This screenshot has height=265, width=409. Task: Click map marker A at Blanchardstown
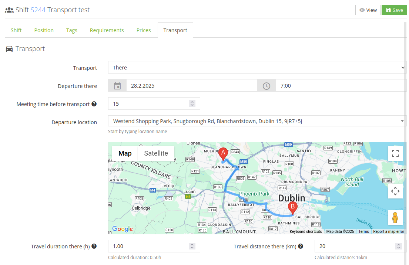pyautogui.click(x=223, y=153)
